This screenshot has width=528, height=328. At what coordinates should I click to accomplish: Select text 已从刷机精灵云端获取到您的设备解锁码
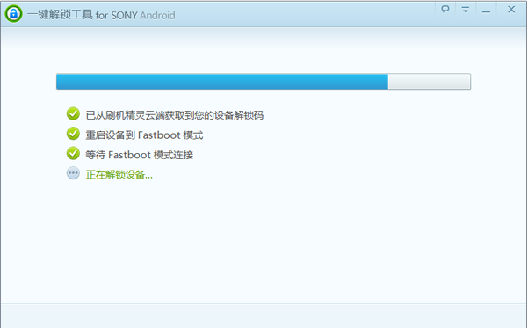175,115
